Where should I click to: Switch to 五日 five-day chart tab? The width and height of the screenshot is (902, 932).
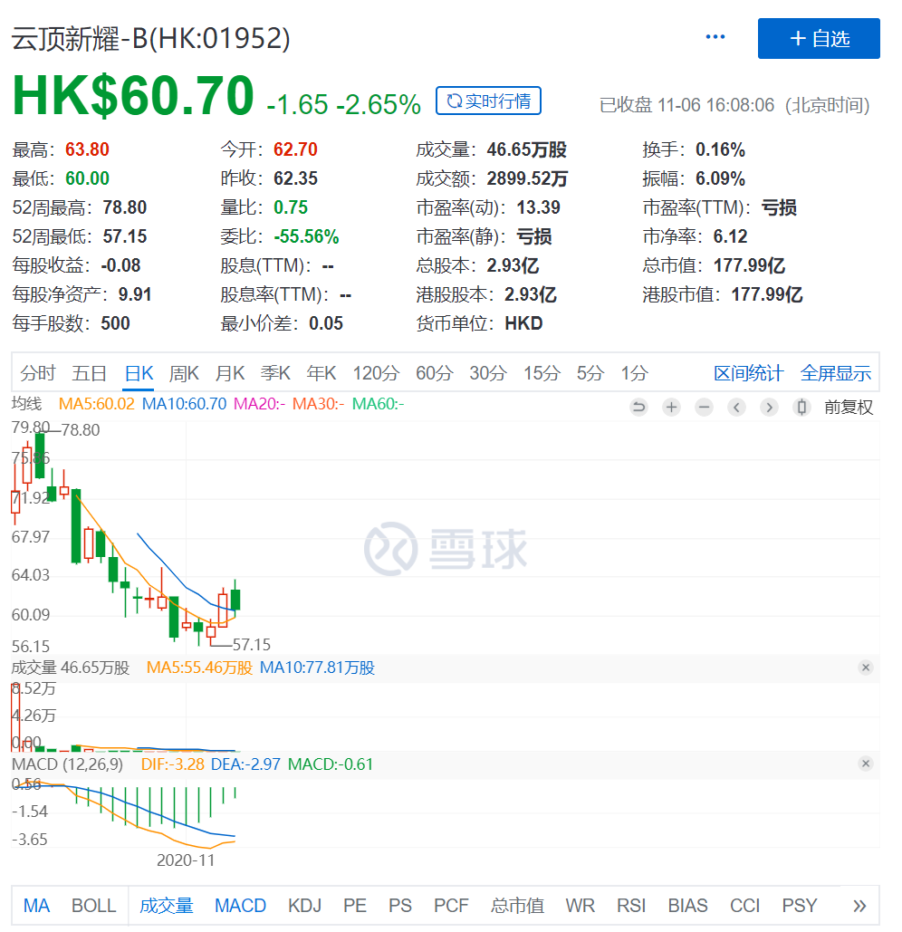(x=89, y=373)
